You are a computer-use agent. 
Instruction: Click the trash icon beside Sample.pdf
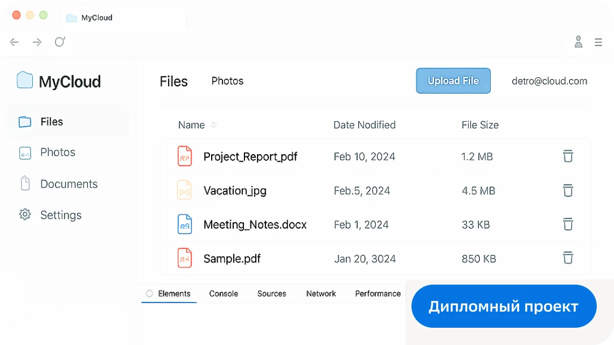pos(568,258)
